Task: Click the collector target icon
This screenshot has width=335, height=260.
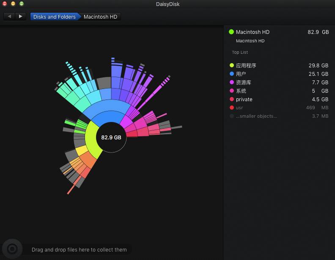Action: coord(12,249)
